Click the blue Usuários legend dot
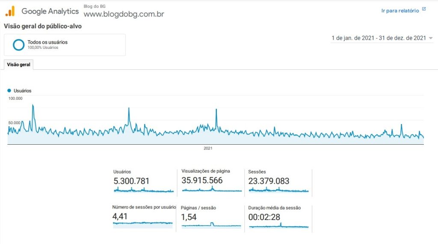 (9, 91)
